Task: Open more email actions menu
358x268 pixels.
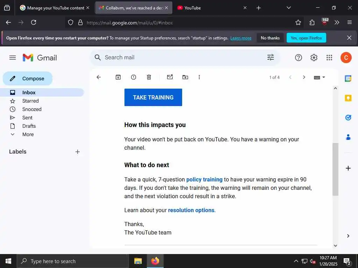Action: point(199,77)
